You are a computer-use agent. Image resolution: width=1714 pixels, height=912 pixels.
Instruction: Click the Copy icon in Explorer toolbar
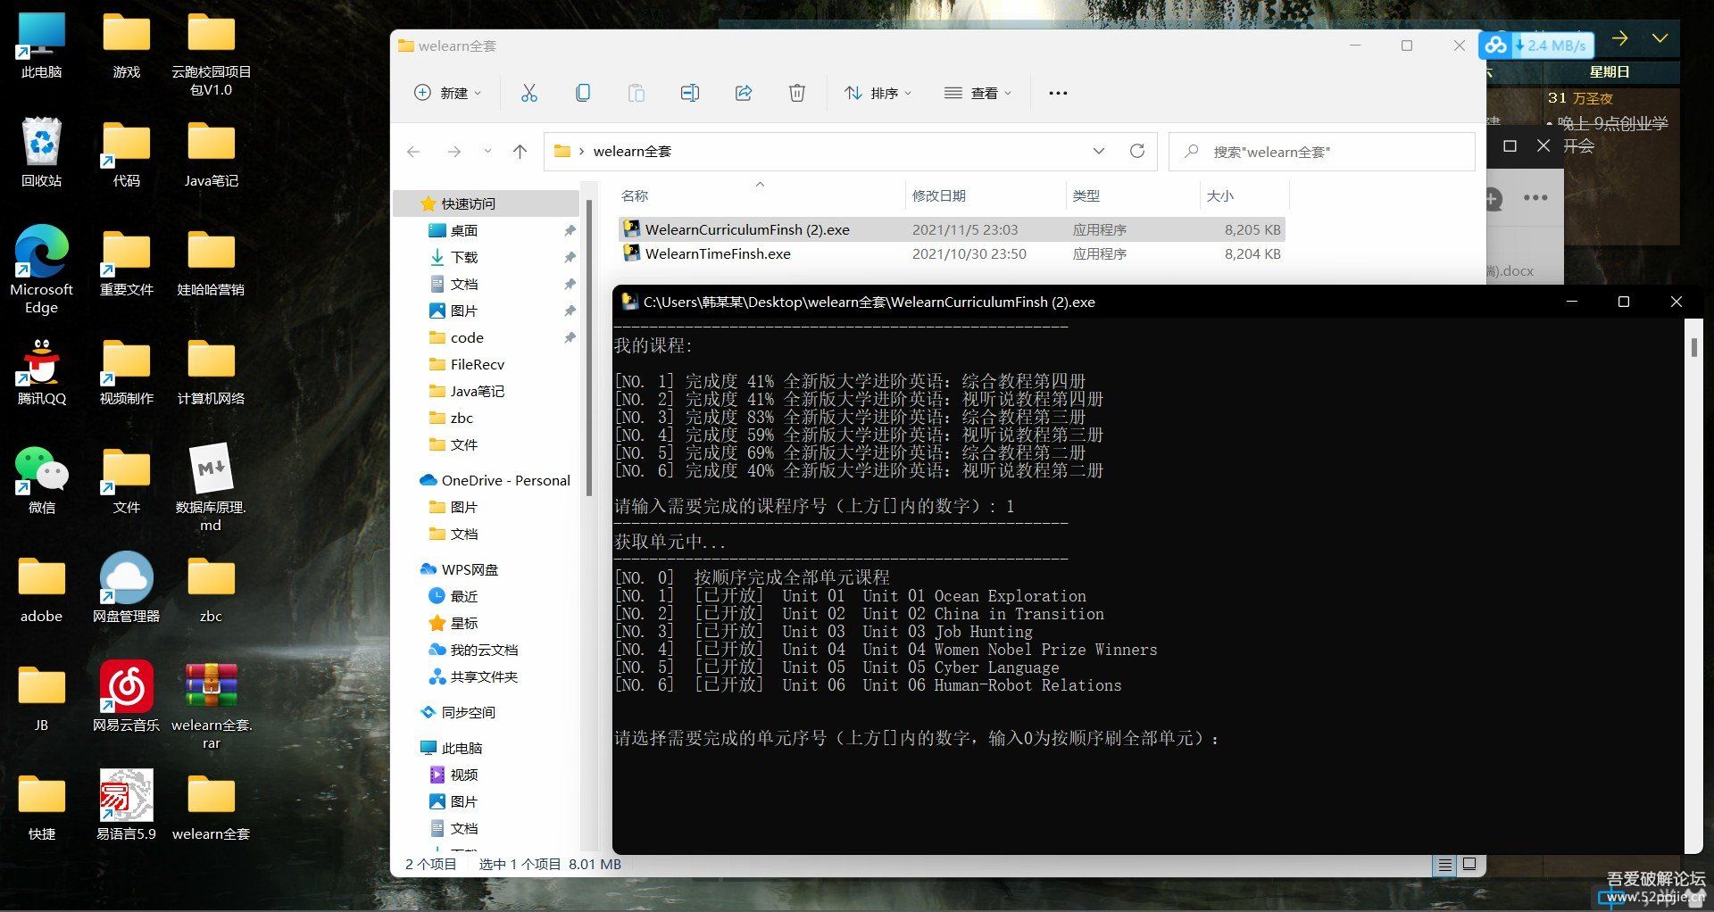pos(582,93)
